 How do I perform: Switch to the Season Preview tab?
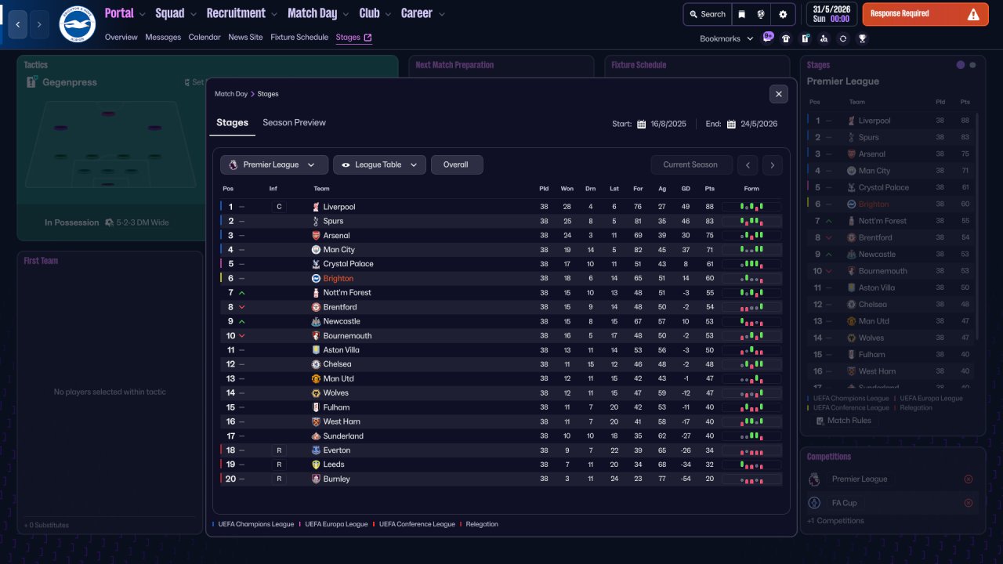294,123
